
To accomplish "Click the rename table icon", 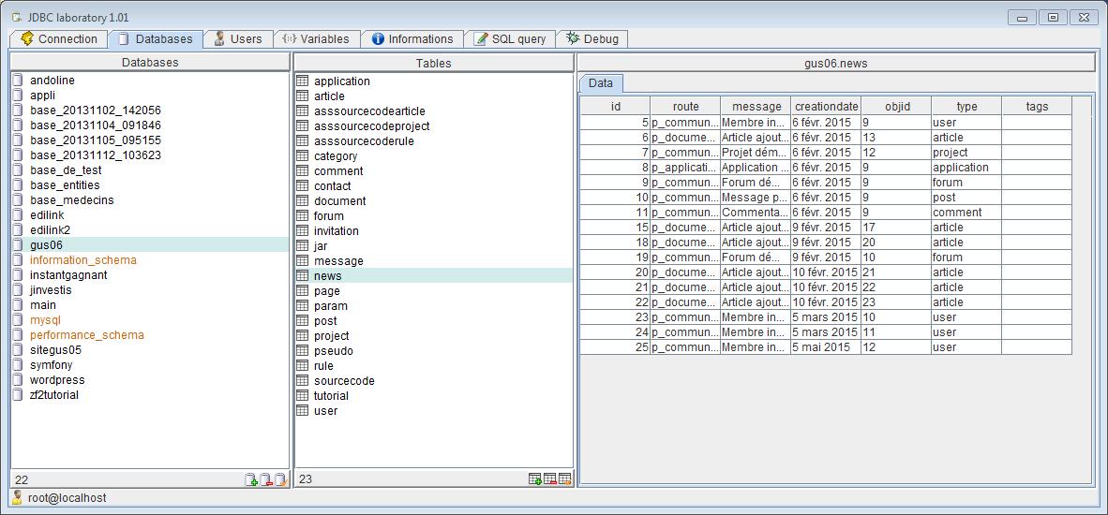I will [564, 479].
